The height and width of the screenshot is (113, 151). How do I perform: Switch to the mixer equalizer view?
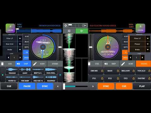69,31
